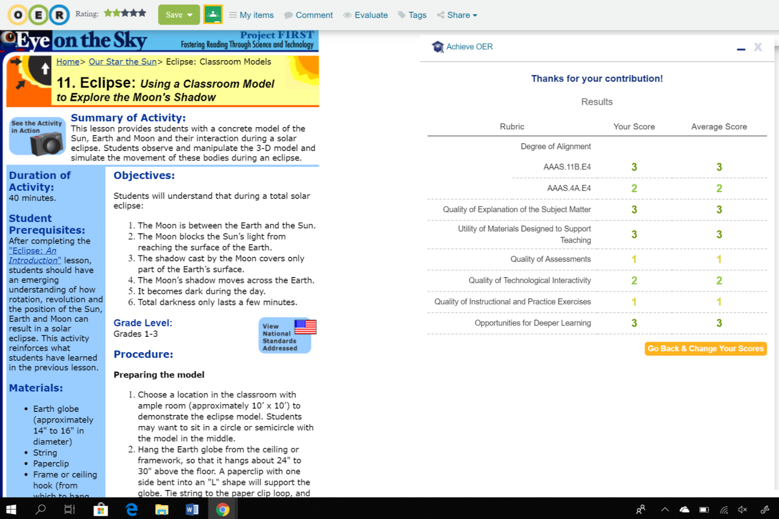Follow the Our Star the Sun breadcrumb link
The width and height of the screenshot is (779, 519).
[122, 62]
